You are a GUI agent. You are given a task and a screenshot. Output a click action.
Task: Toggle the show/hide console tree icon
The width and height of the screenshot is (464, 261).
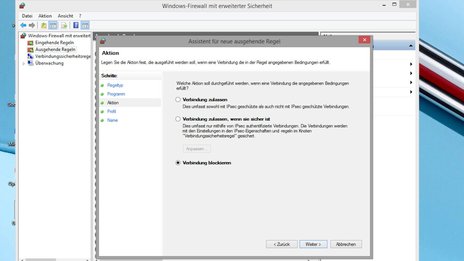pos(53,25)
